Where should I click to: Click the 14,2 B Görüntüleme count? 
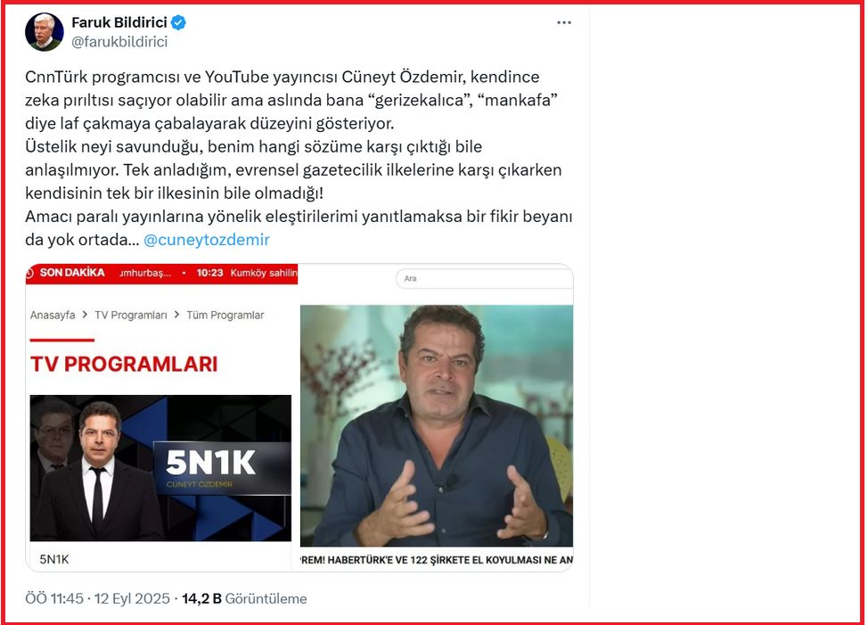(x=244, y=599)
